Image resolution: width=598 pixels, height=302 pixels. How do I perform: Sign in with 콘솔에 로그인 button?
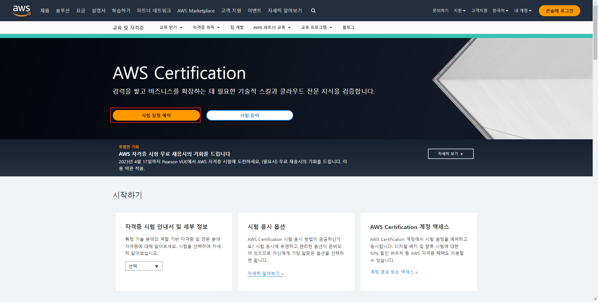[559, 11]
